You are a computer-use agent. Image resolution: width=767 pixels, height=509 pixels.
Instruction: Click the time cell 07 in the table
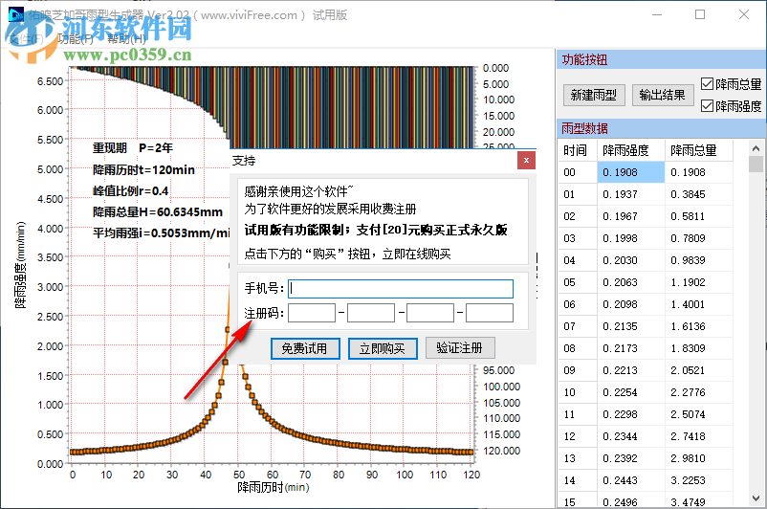click(x=578, y=326)
